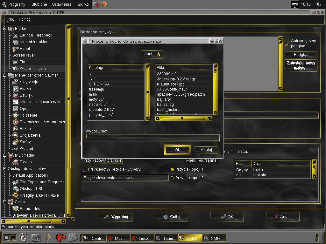Select the Wygląd eye icon
Viewport: 326px width, 244px height.
tap(16, 149)
